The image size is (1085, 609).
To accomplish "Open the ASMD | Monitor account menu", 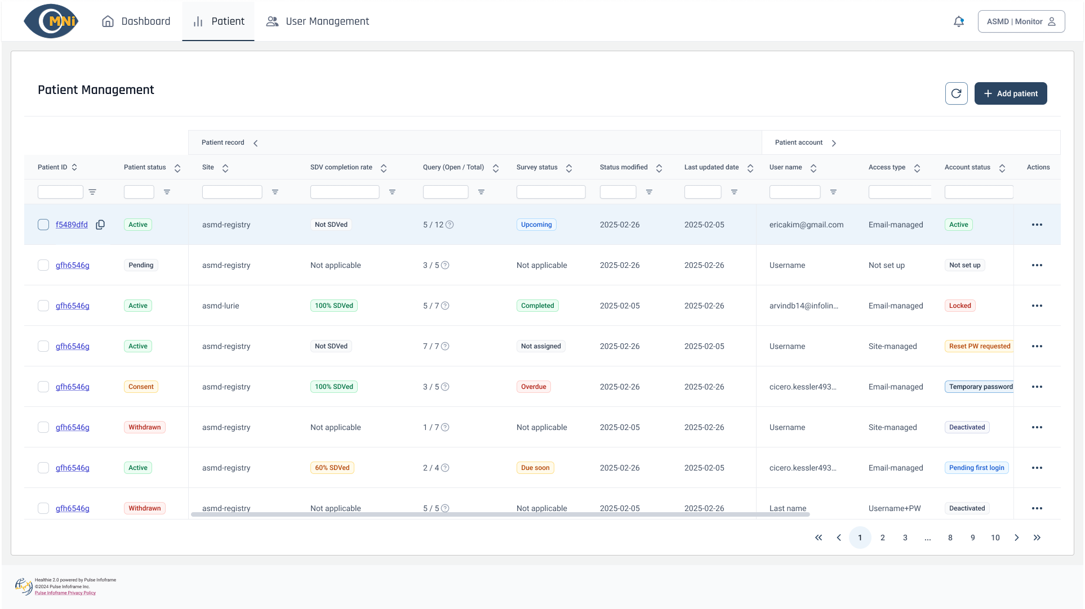I will click(1021, 21).
